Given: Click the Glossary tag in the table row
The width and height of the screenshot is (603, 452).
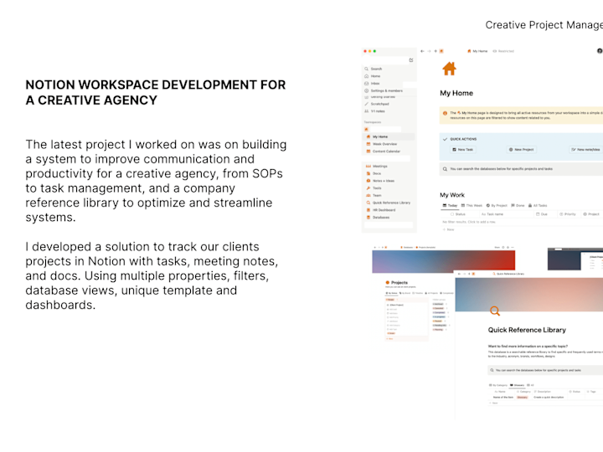Looking at the screenshot, I should (523, 397).
